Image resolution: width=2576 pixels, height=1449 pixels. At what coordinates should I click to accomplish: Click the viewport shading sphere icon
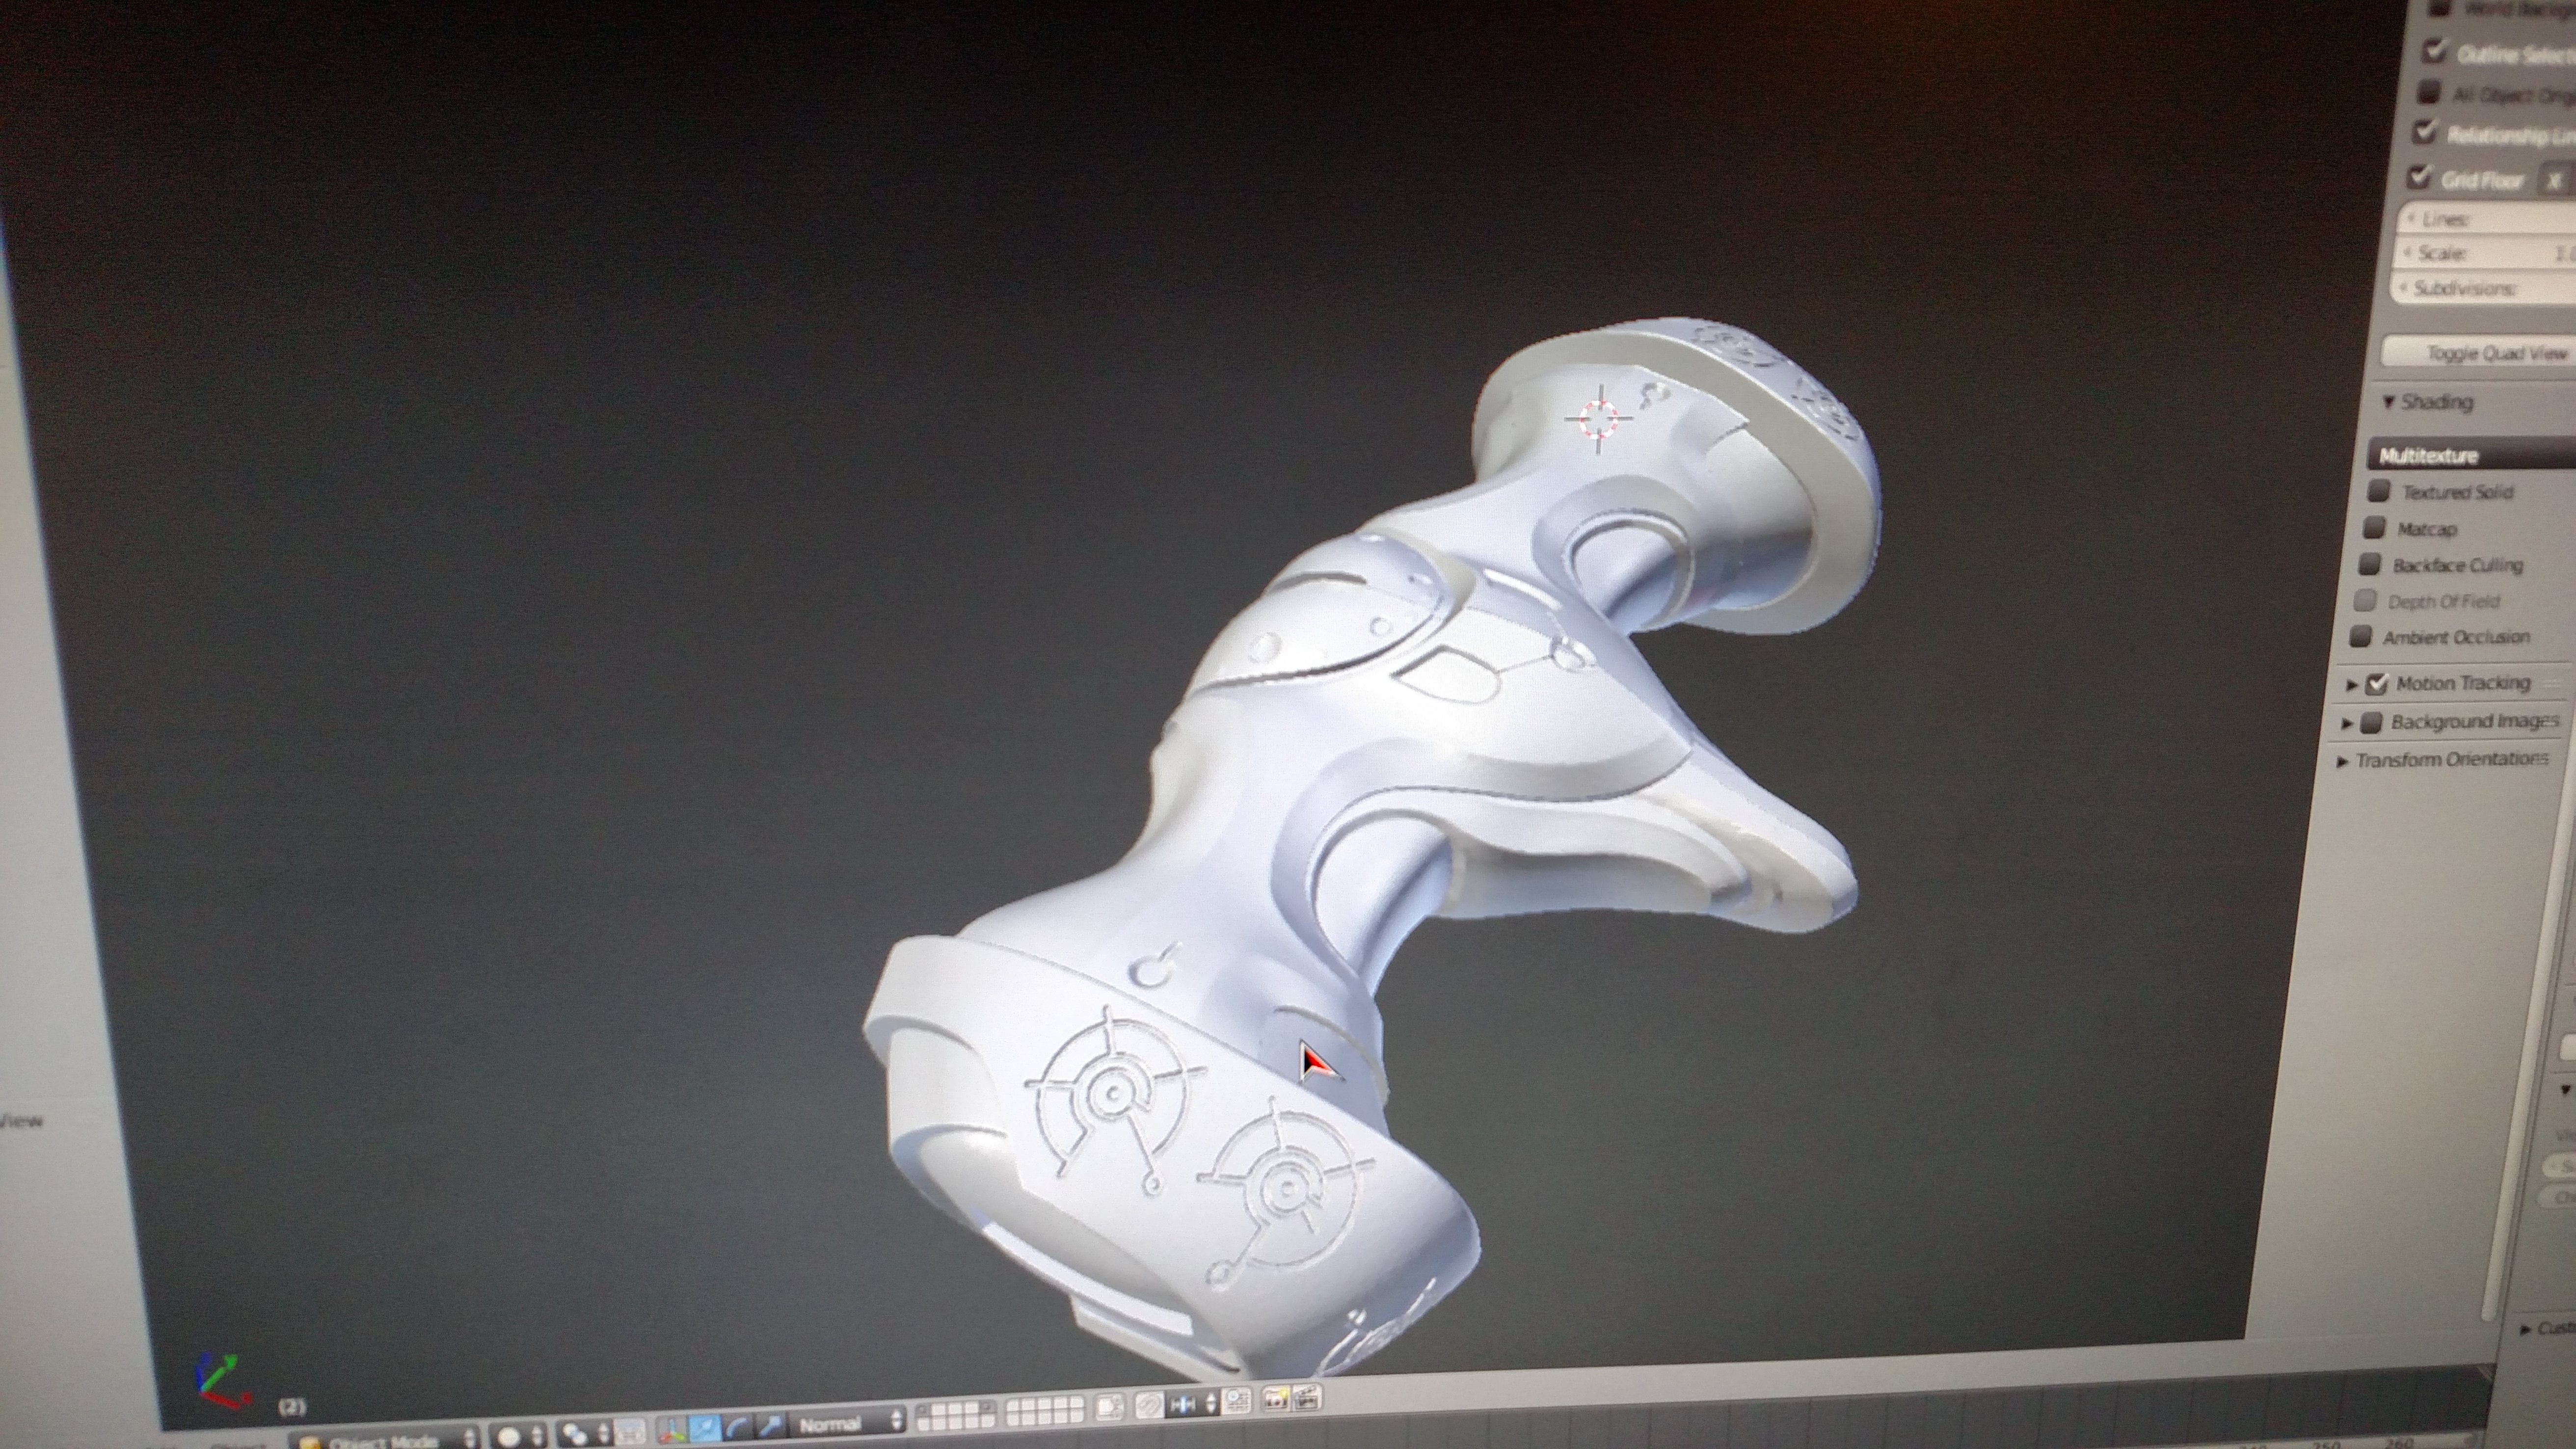click(x=508, y=1437)
